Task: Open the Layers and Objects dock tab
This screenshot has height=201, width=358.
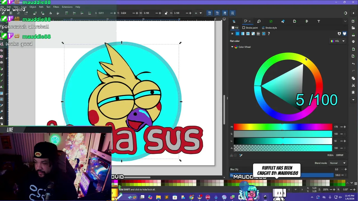Action: (234, 21)
